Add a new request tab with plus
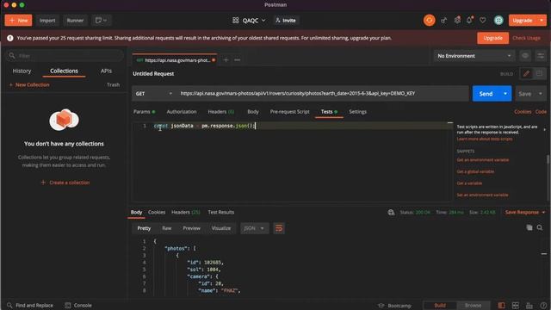The height and width of the screenshot is (310, 551). pos(226,60)
